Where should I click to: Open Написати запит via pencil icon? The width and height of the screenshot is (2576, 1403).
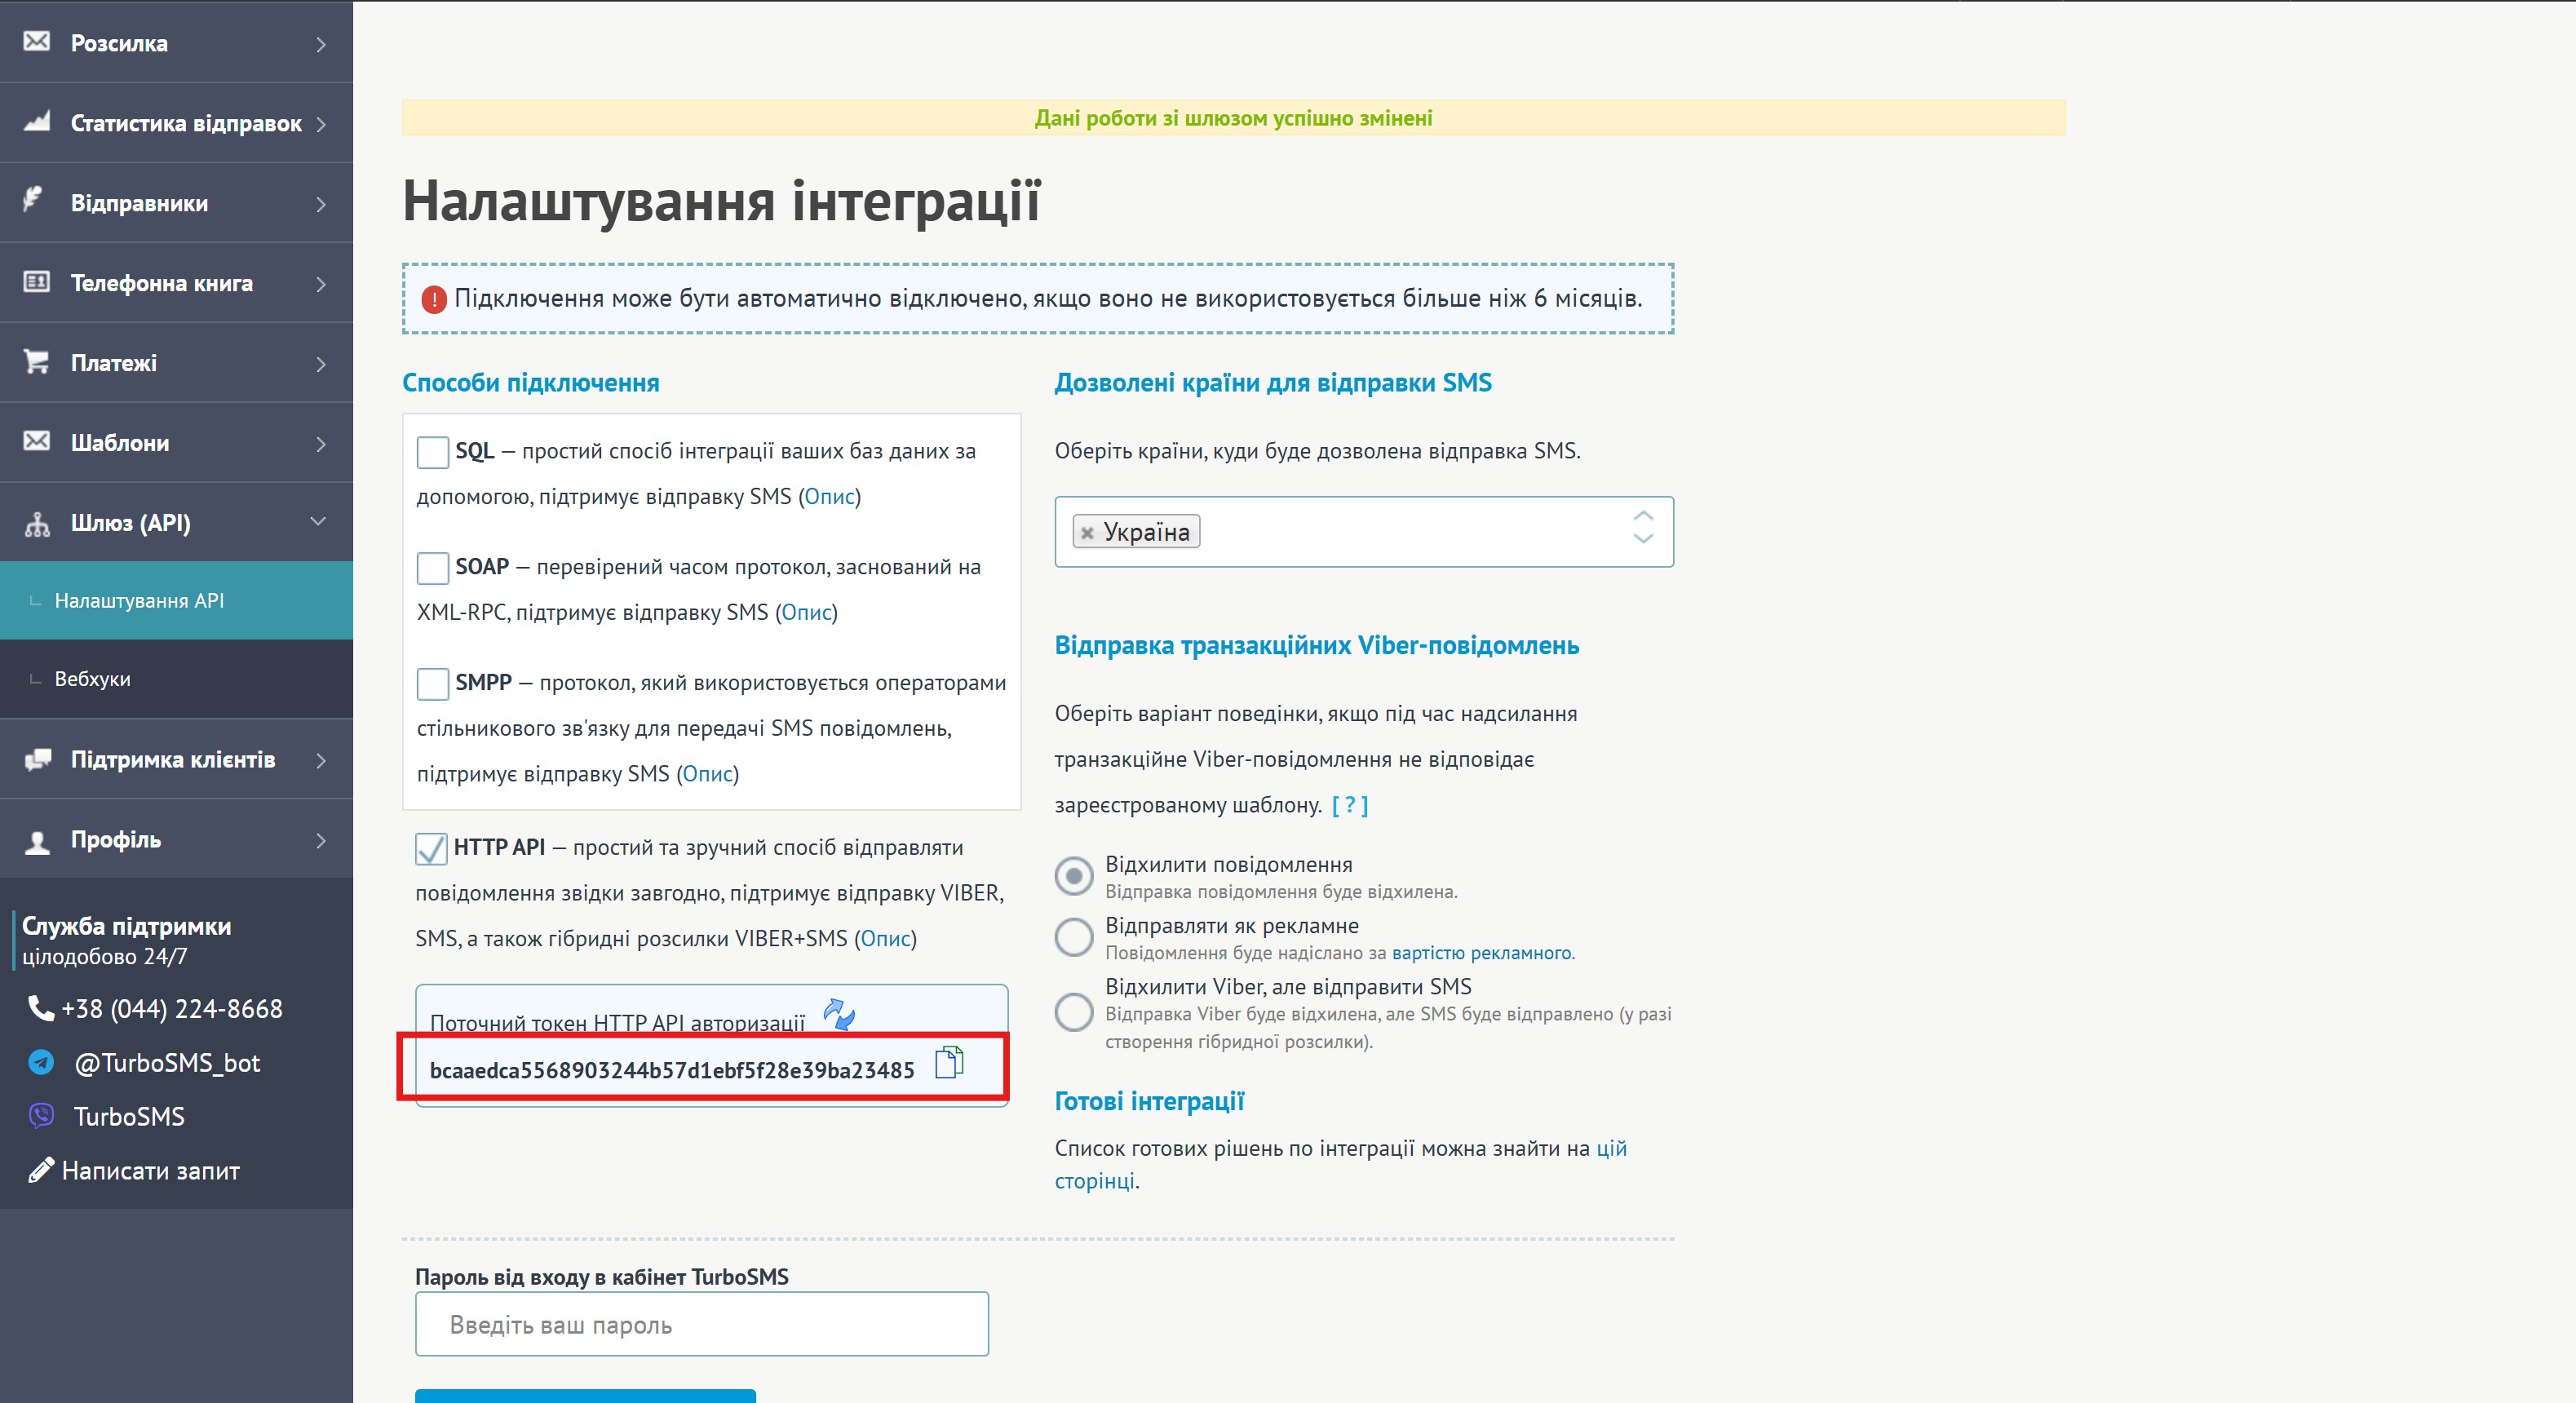41,1169
